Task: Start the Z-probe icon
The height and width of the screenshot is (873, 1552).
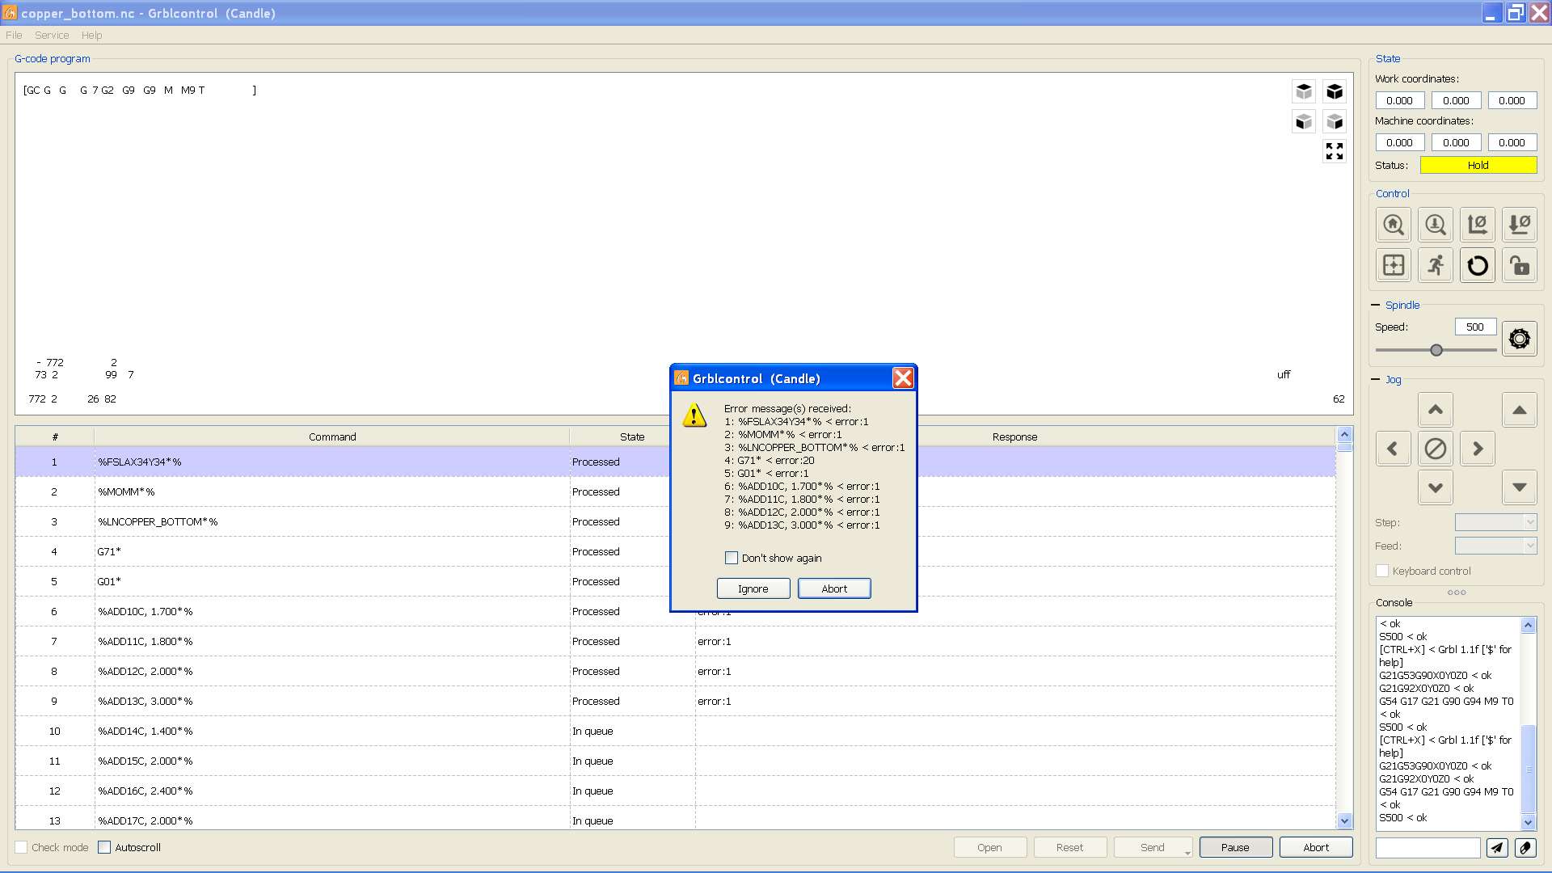Action: (x=1436, y=225)
